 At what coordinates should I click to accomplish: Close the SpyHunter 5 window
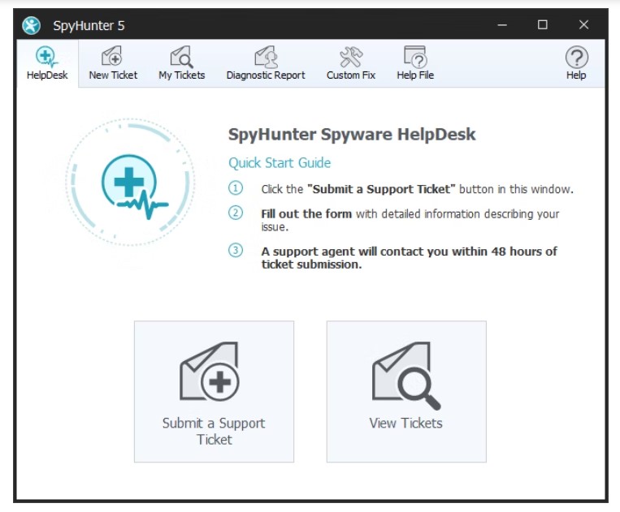pos(583,25)
